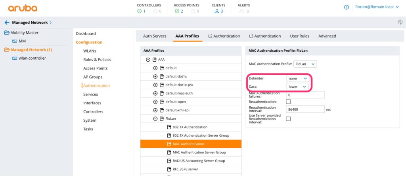Screen dimensions: 406x181
Task: Open the L2 Authentication tab
Action: click(x=224, y=36)
